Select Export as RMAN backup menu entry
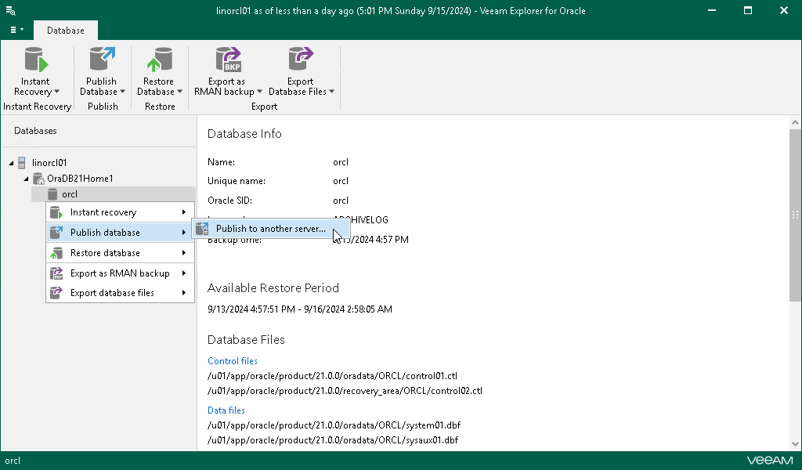Screen dimensions: 802x470 point(120,273)
